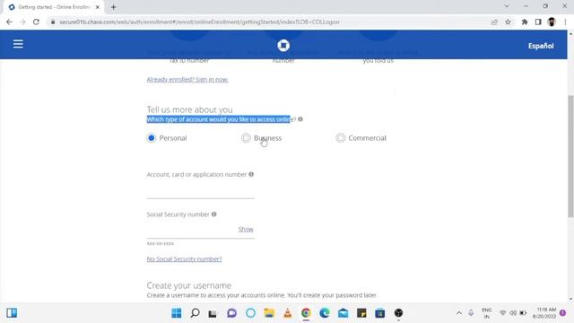574x323 pixels.
Task: Click the Chase octagon logo
Action: point(283,46)
